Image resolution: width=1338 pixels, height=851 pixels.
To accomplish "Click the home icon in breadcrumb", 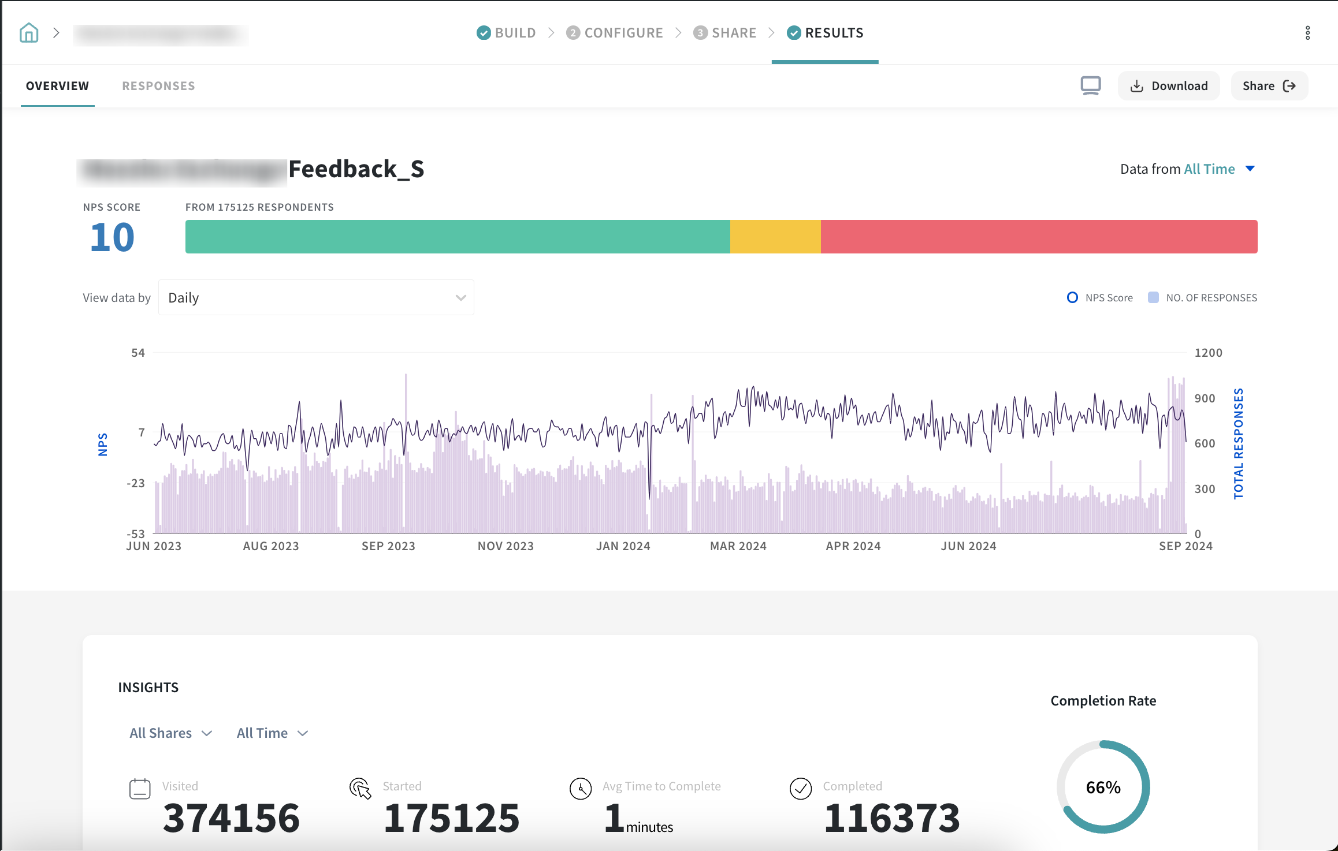I will tap(29, 33).
